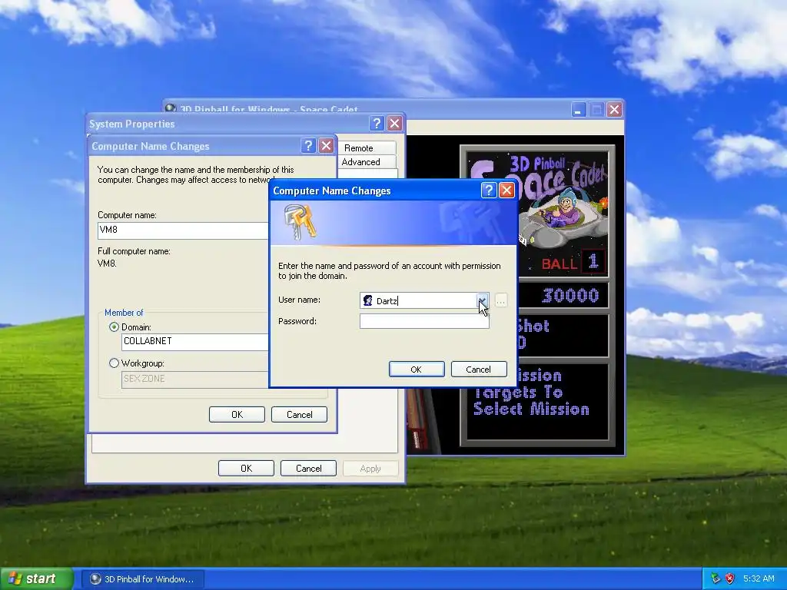Click Cancel in the credentials dialog
This screenshot has width=787, height=590.
(x=478, y=370)
